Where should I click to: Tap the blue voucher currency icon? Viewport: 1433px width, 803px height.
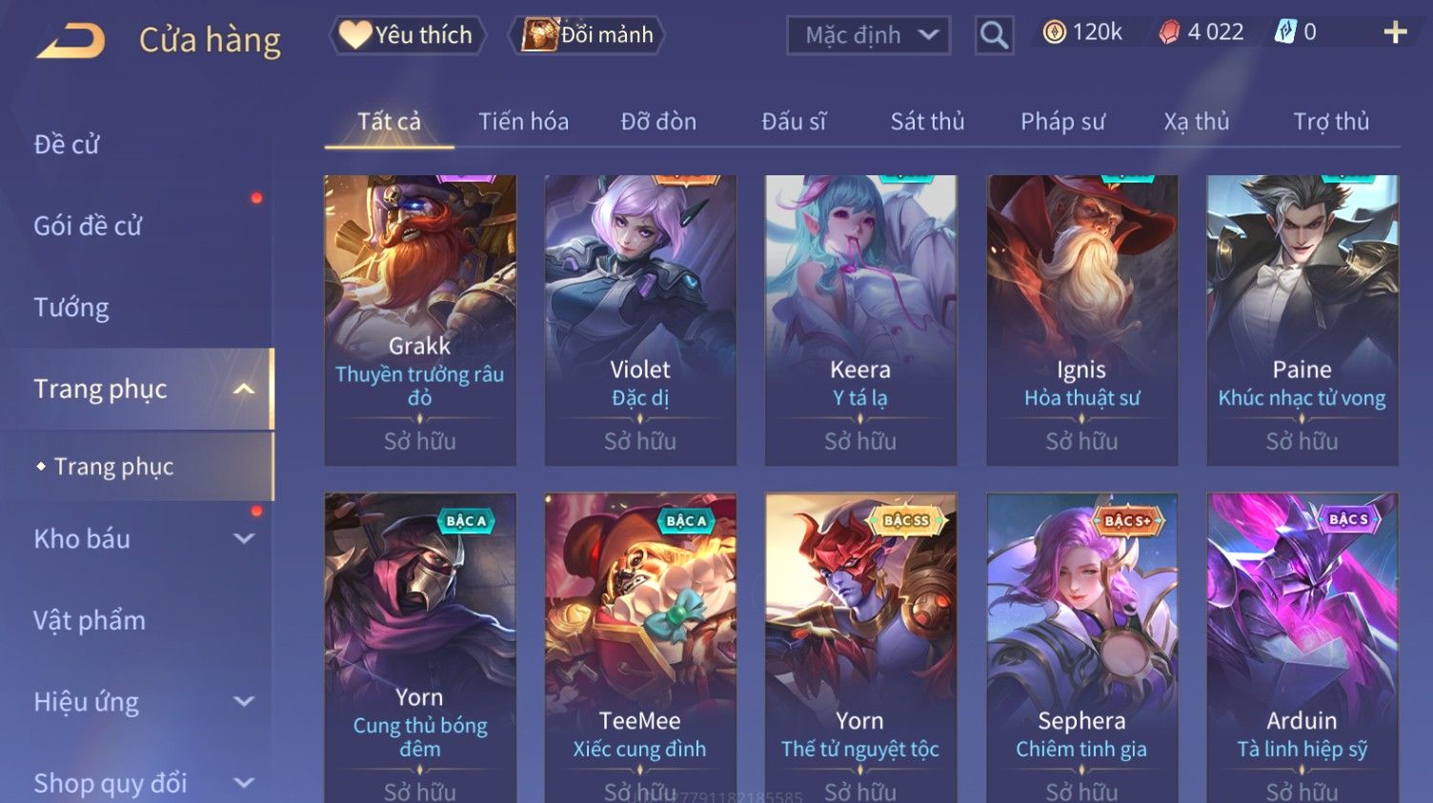[1285, 32]
